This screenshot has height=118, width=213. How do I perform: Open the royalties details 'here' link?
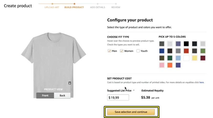(x=201, y=82)
